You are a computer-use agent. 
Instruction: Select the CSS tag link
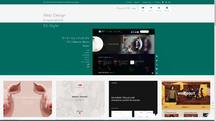88,50
